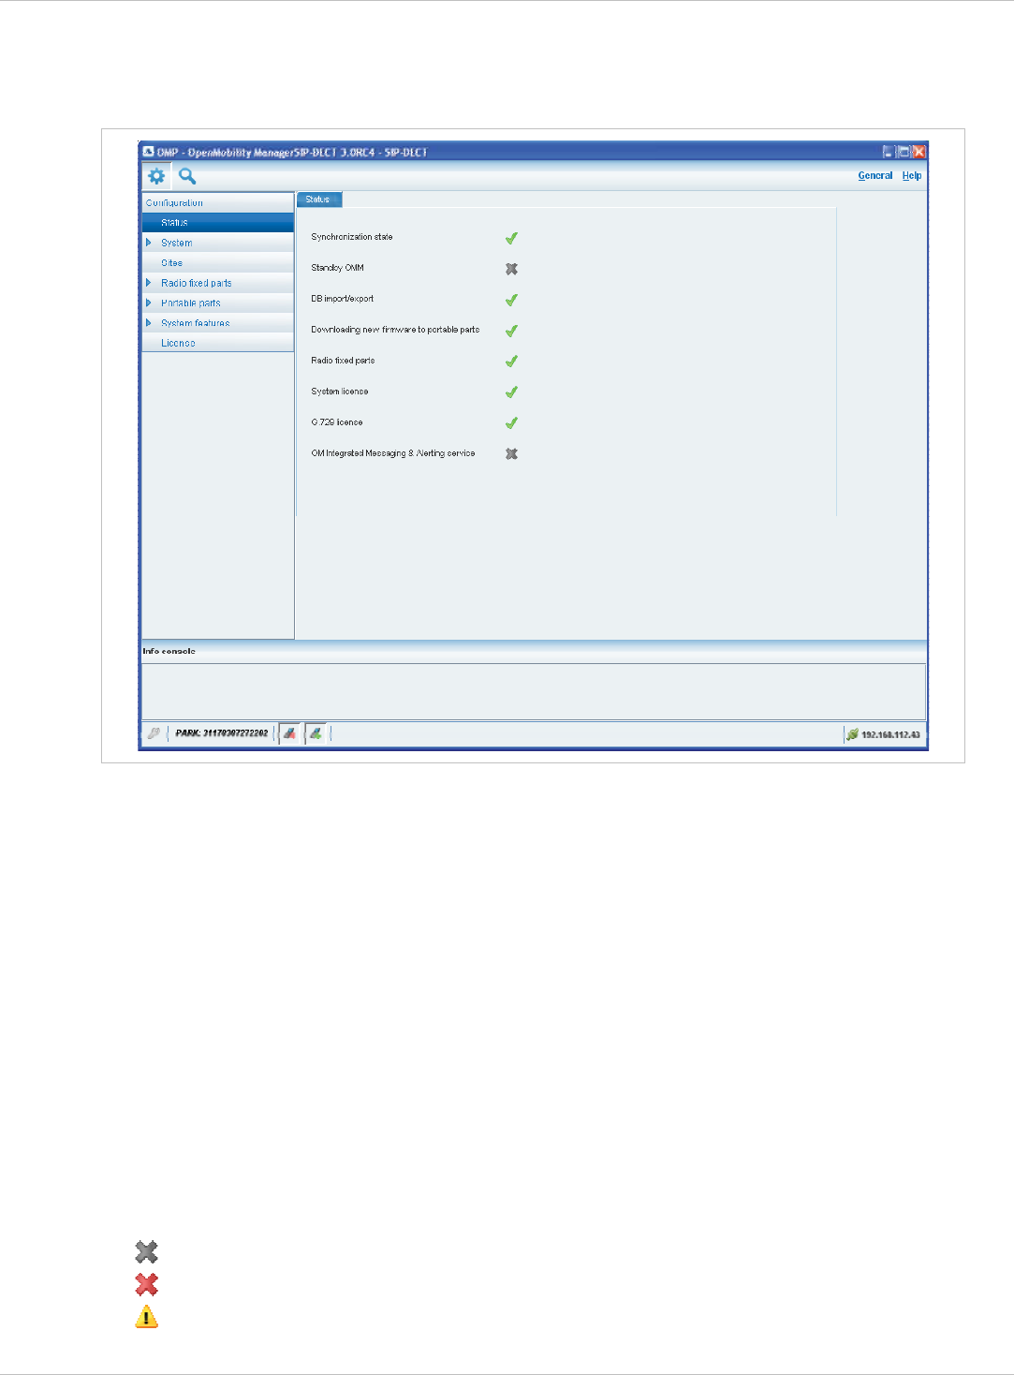
Task: Open the General menu link
Action: (x=875, y=176)
